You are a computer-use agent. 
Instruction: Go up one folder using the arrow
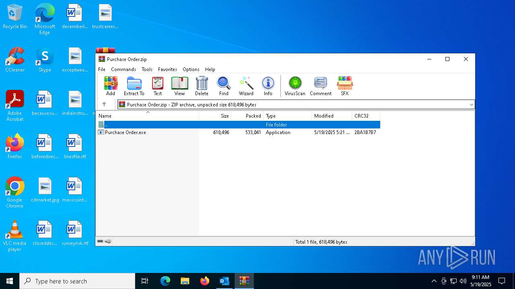(104, 104)
